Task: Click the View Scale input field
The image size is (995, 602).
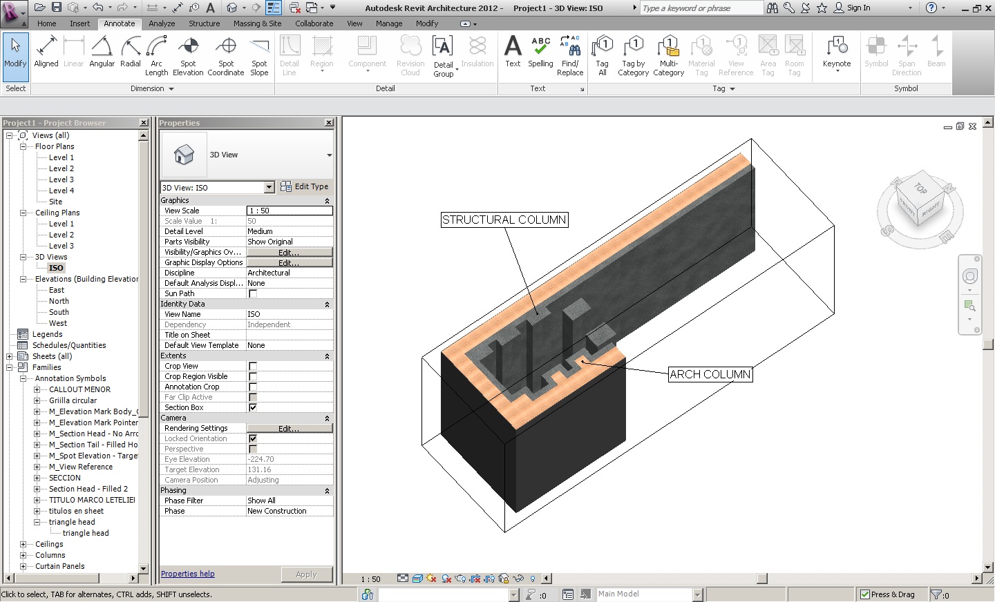Action: pyautogui.click(x=289, y=211)
